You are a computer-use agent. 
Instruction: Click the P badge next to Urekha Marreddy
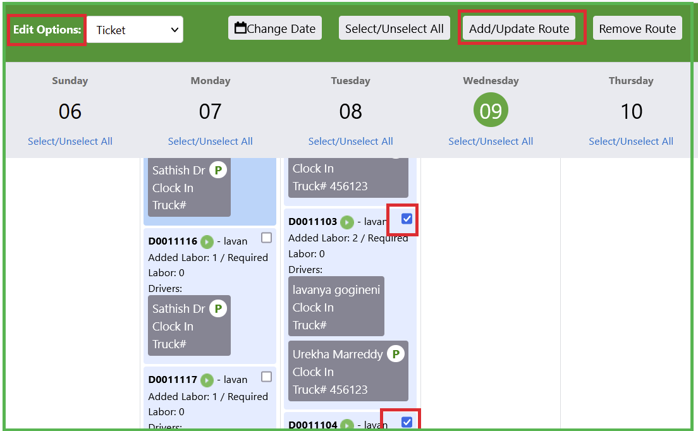395,354
